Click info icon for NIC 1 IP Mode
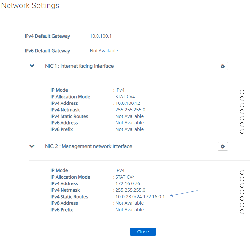250x239 pixels. click(242, 92)
